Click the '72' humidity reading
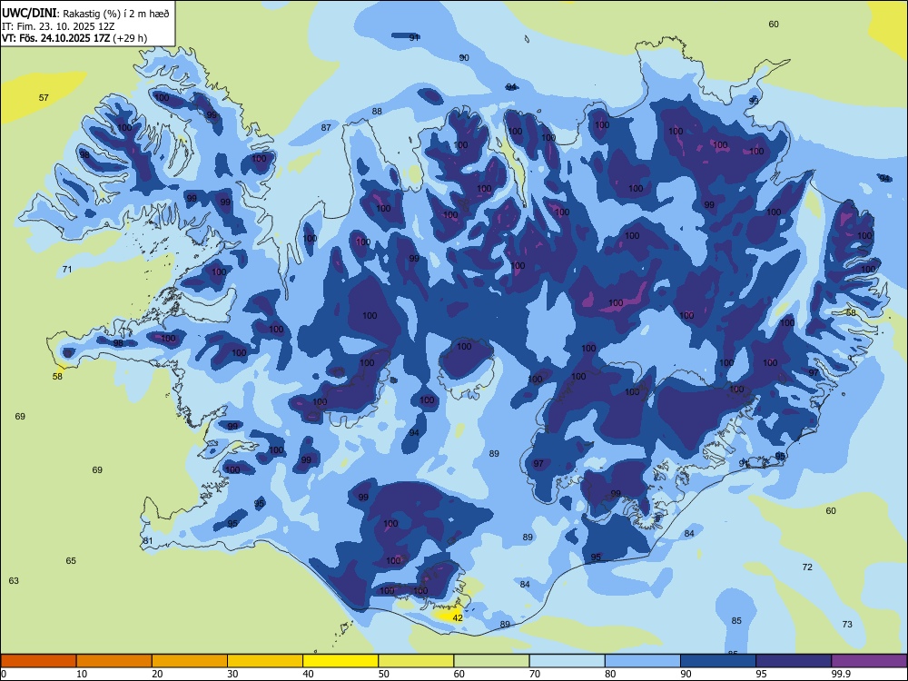The height and width of the screenshot is (681, 908). pyautogui.click(x=807, y=567)
